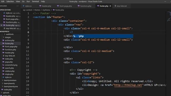Click wp-content in the breadcrumb path
Screen dimensions: 171x96
coord(28,10)
